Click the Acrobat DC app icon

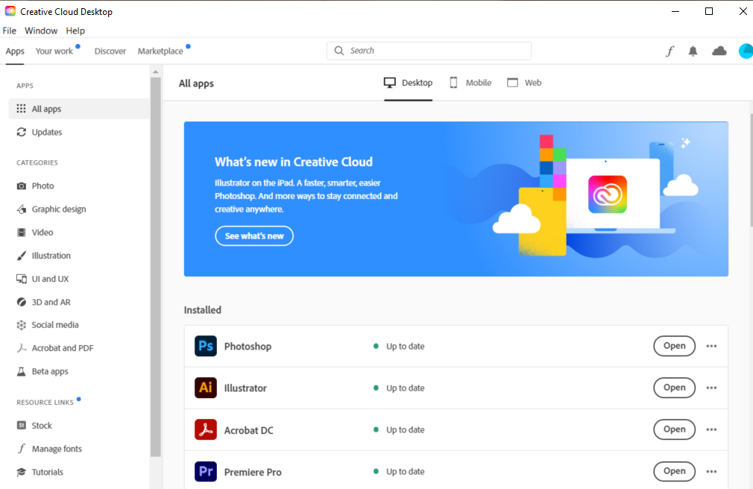point(206,429)
